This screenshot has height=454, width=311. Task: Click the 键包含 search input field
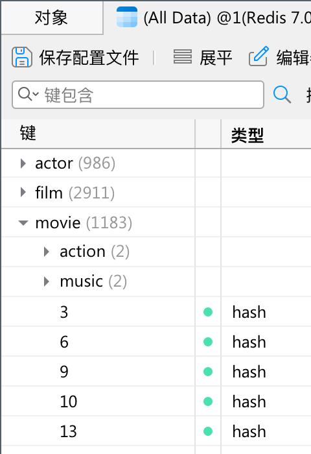click(x=138, y=95)
